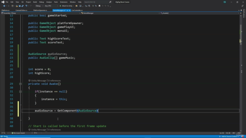Image resolution: width=246 pixels, height=138 pixels.
Task: Open the Project menu
Action: (28, 2)
